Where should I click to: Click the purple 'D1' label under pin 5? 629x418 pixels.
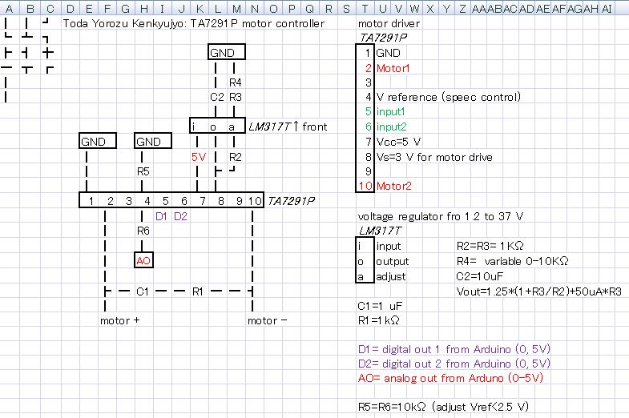(x=161, y=216)
